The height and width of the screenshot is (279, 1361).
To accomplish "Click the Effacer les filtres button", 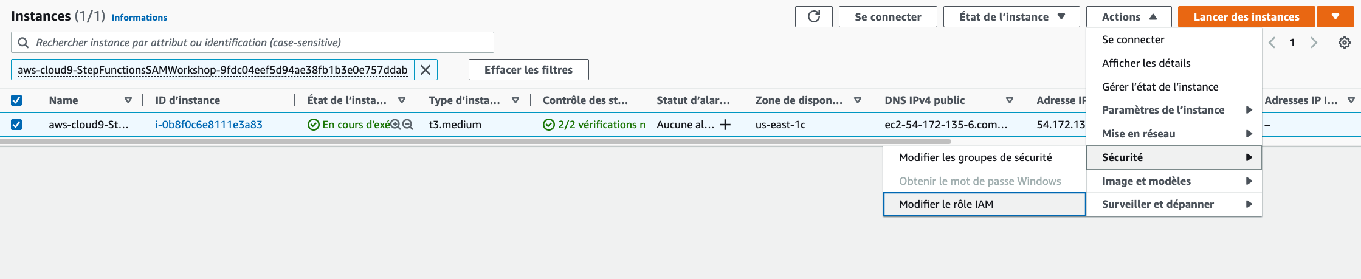I will pos(528,70).
